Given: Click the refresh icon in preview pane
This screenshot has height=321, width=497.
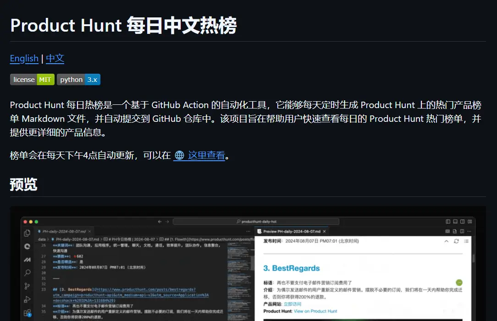Looking at the screenshot, I should pos(456,241).
